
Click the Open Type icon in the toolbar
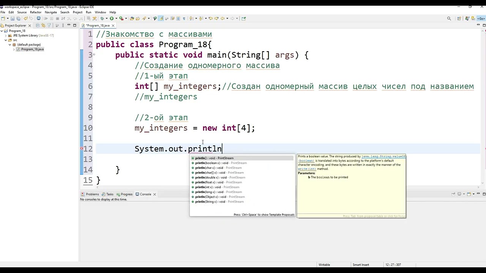pos(132,18)
